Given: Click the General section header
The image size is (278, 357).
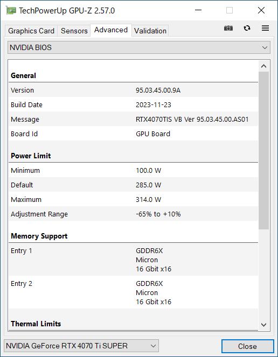Looking at the screenshot, I should [x=23, y=75].
